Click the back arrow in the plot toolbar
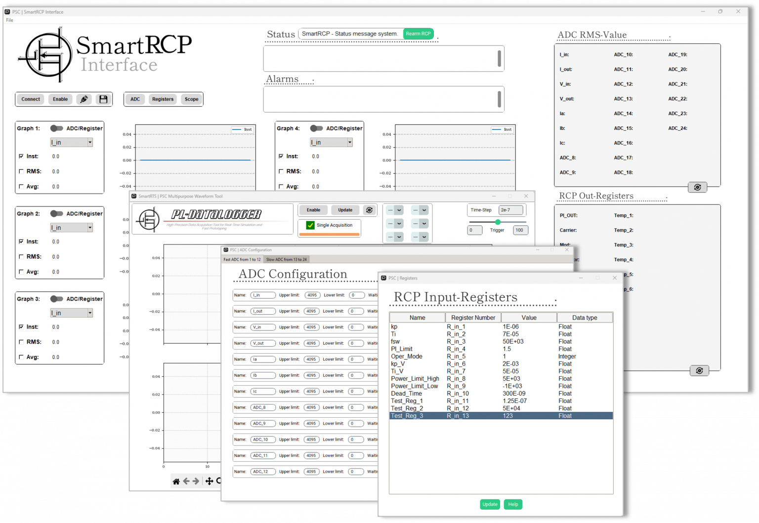 click(x=186, y=481)
